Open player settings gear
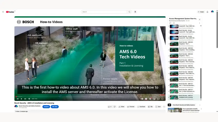Viewport: 218px width, 122px height. point(150,99)
